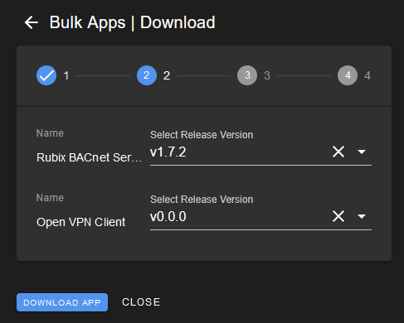Select the step 2 label number

167,75
